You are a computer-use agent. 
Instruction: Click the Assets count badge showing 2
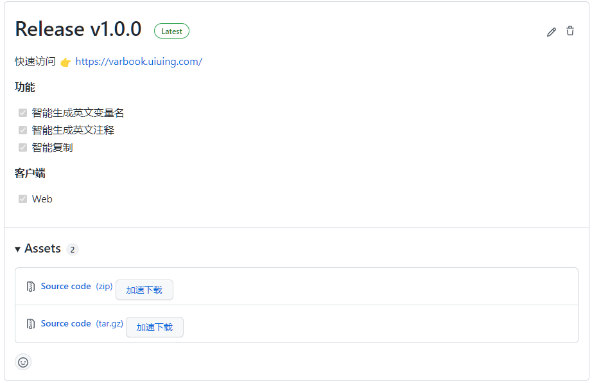click(x=72, y=250)
